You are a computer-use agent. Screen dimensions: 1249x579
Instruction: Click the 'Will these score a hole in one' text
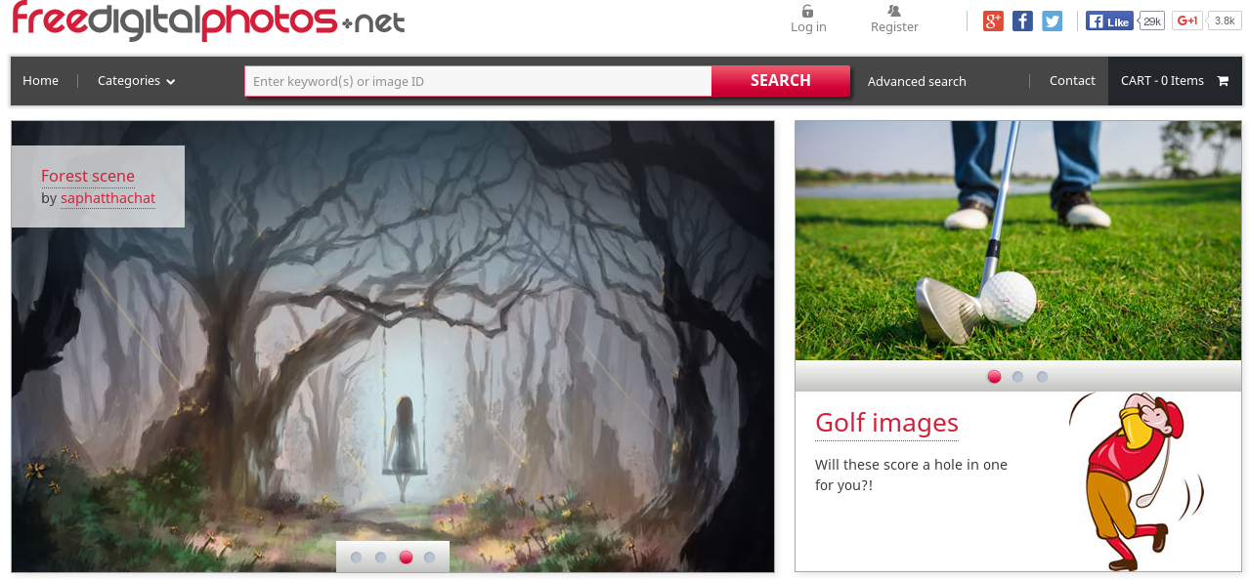point(911,475)
